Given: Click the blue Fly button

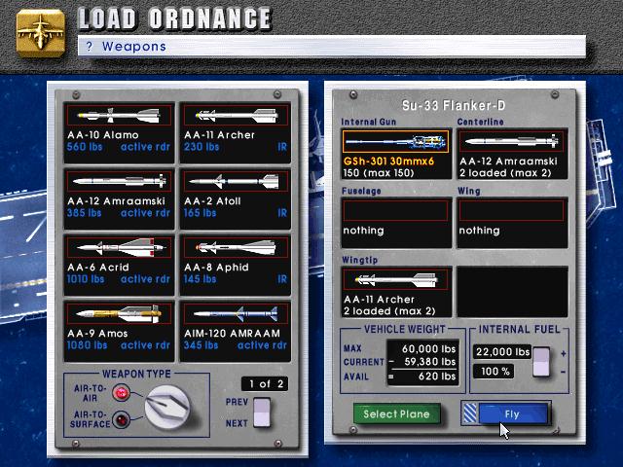Looking at the screenshot, I should (513, 414).
